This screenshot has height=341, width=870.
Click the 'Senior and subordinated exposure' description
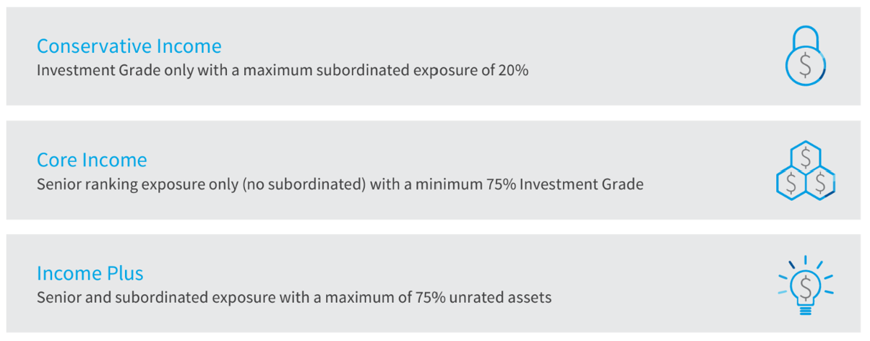(x=294, y=298)
